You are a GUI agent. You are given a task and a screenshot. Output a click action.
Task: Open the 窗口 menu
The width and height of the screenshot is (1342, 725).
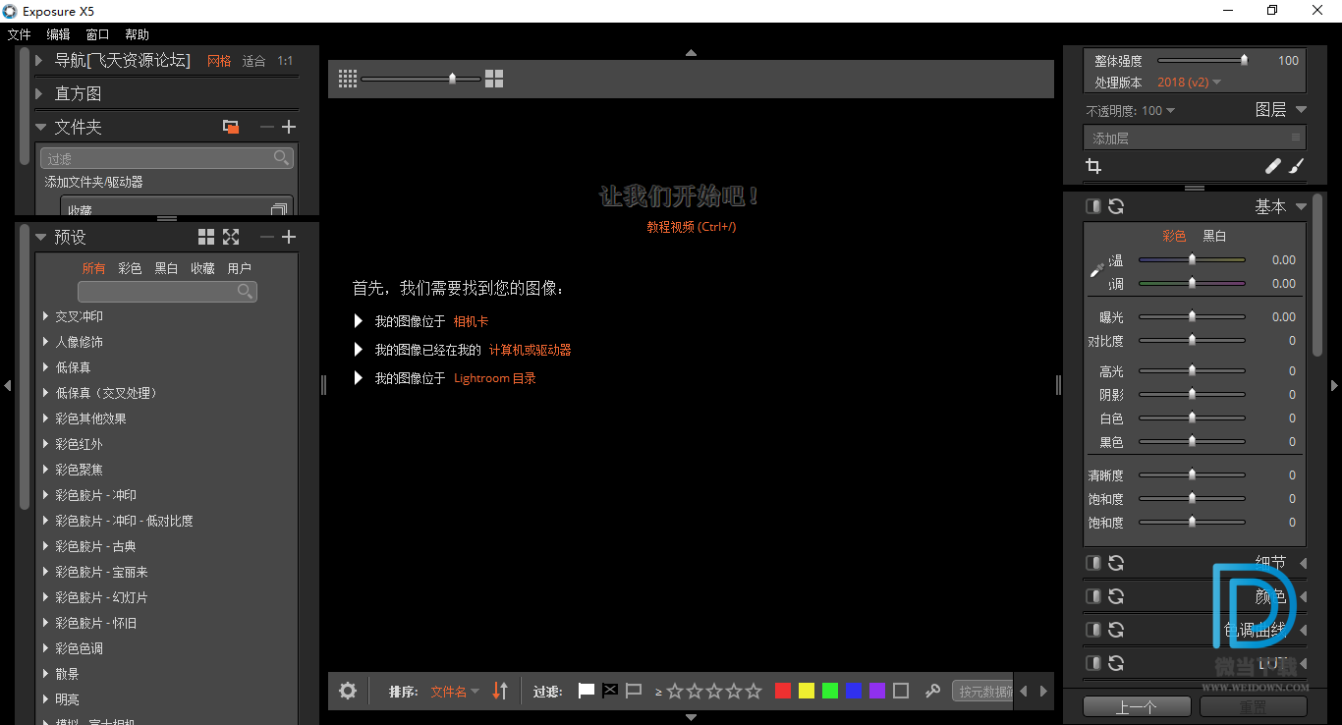pos(97,34)
